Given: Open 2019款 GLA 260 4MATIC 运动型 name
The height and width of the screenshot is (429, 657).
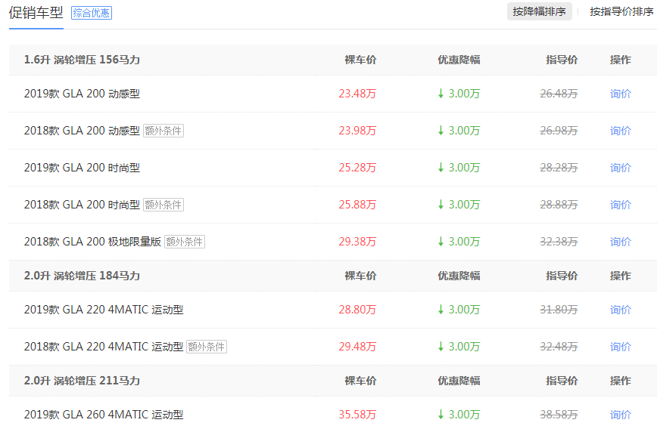Looking at the screenshot, I should click(104, 415).
